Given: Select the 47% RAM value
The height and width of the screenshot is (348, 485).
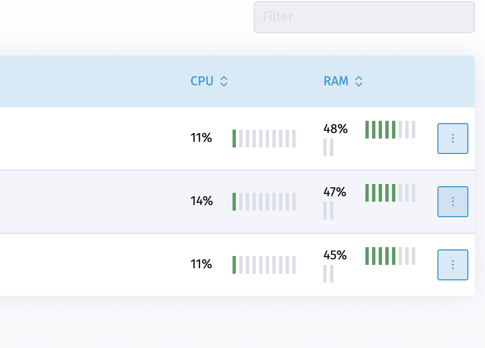Looking at the screenshot, I should click(x=335, y=192).
